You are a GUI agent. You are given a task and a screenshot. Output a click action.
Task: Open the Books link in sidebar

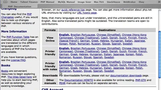5,71
